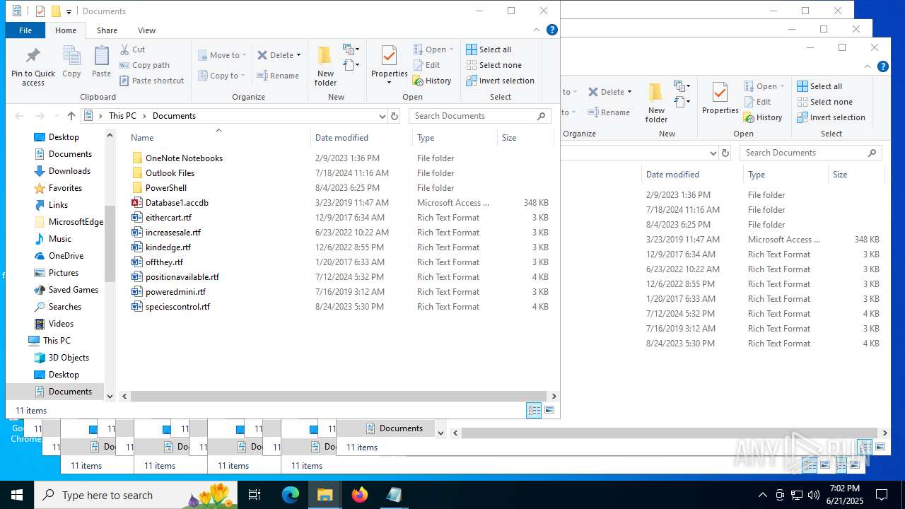
Task: Click Select none in front window
Action: 494,65
